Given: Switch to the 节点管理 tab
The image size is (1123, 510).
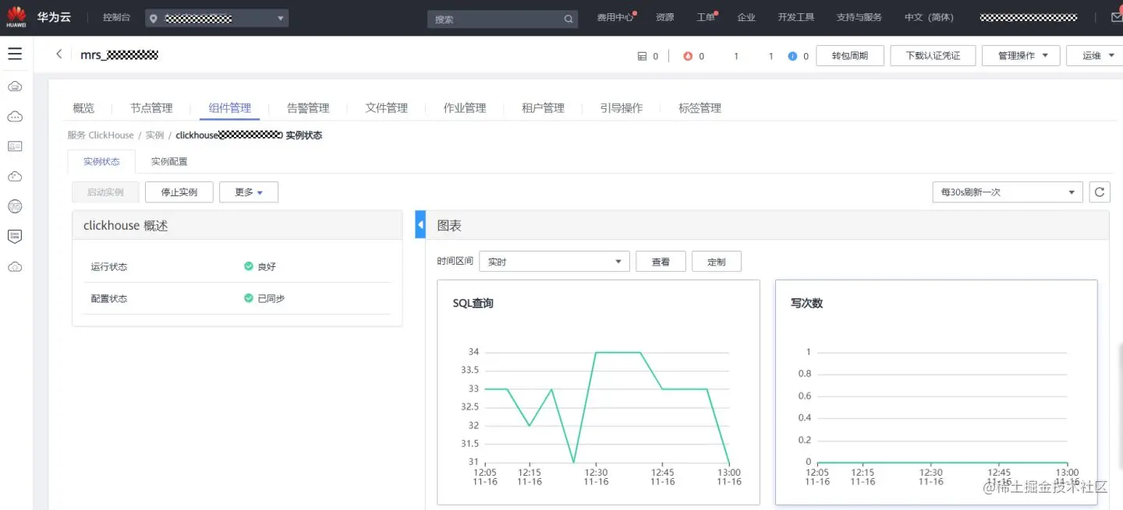Looking at the screenshot, I should pos(151,108).
